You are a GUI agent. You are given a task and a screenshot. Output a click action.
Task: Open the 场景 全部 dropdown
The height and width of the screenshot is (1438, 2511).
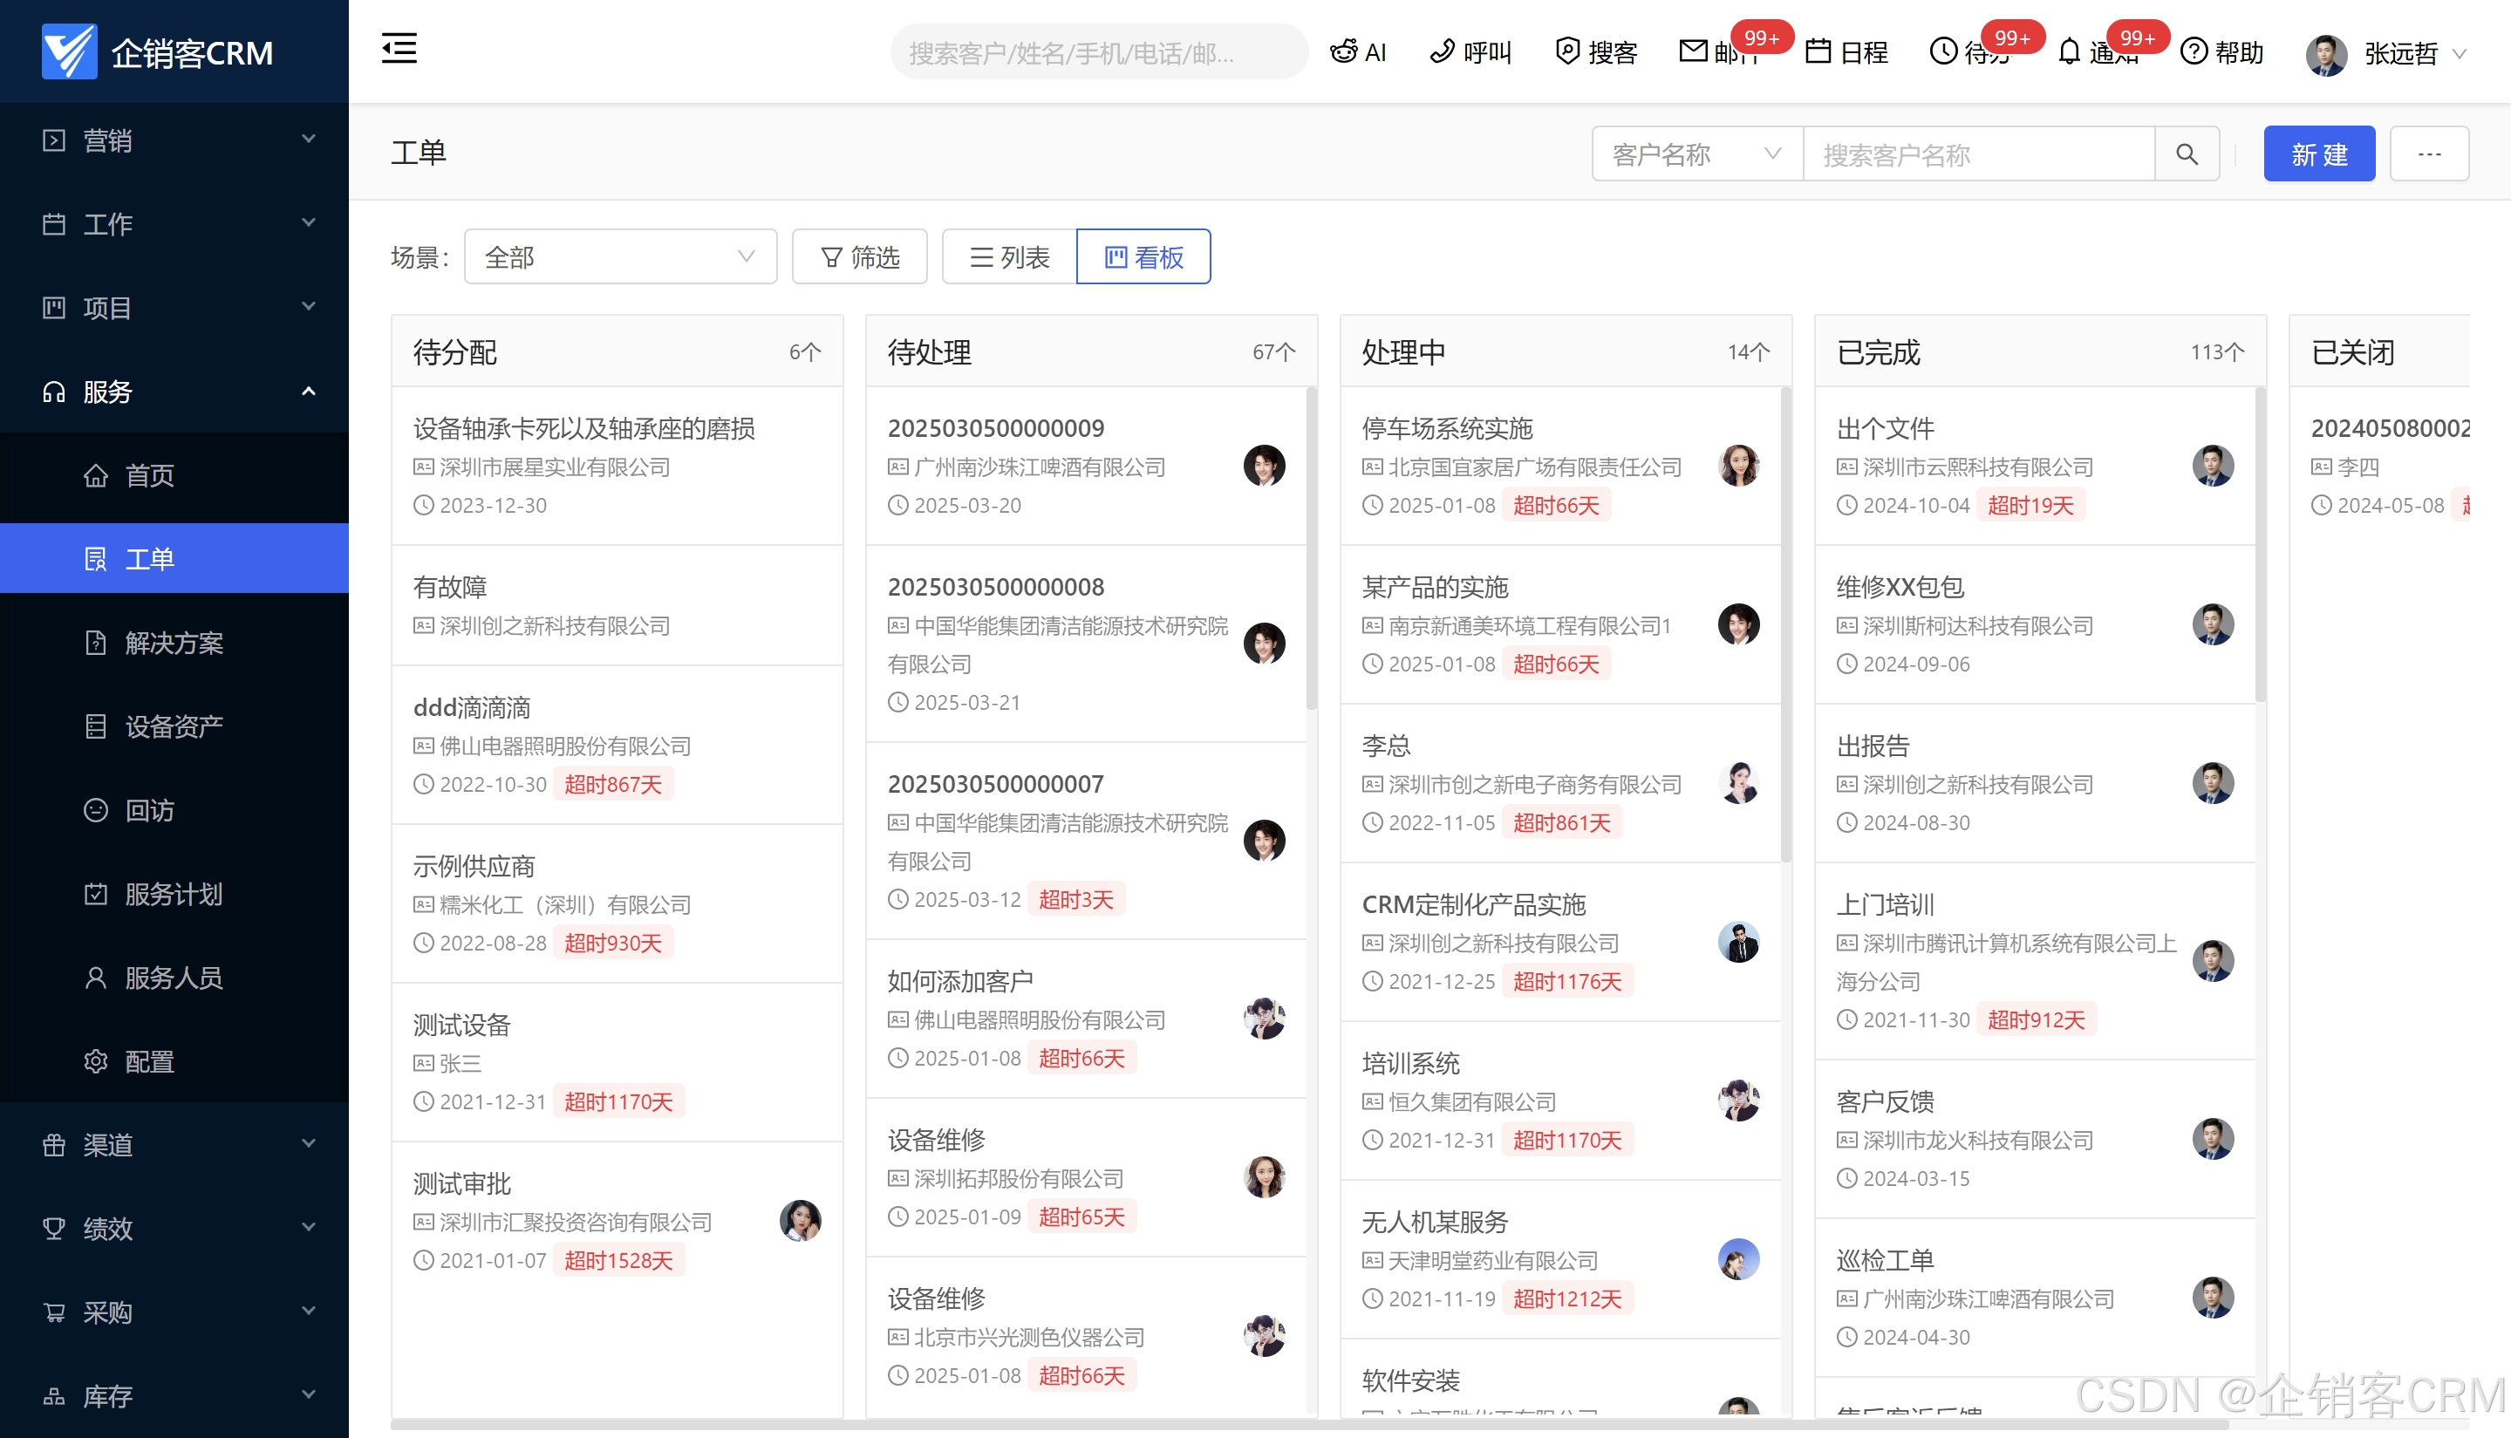619,258
